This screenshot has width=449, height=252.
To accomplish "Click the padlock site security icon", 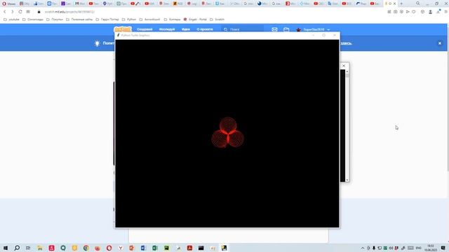I will 39,12.
